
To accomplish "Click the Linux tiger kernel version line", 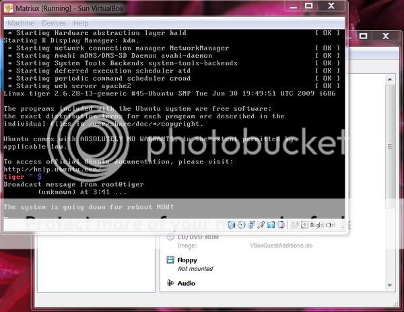I will [x=170, y=93].
